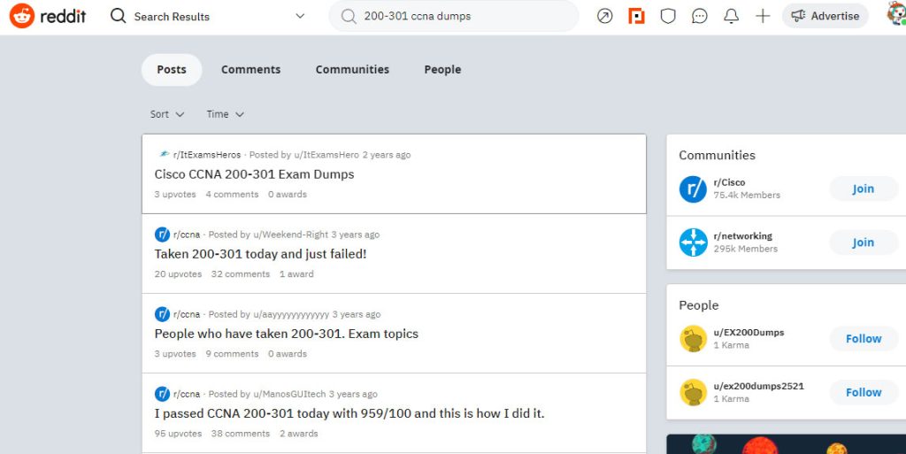Switch to the Communities tab

click(352, 70)
